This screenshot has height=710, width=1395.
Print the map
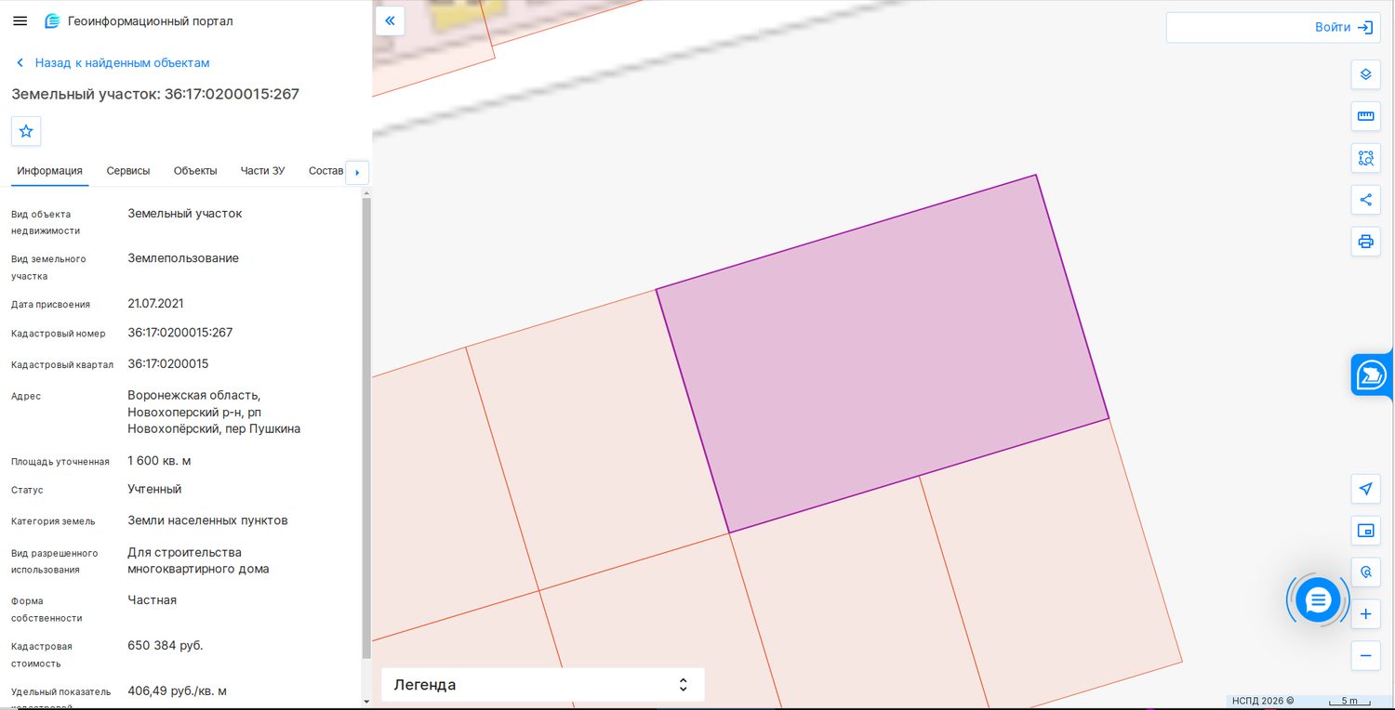pyautogui.click(x=1365, y=242)
